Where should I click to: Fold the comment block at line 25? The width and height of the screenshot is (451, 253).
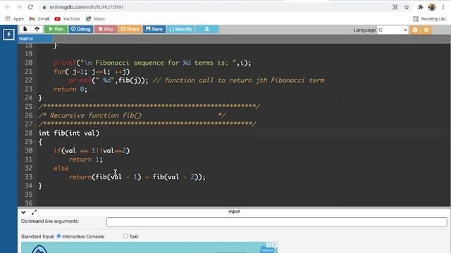(35, 107)
